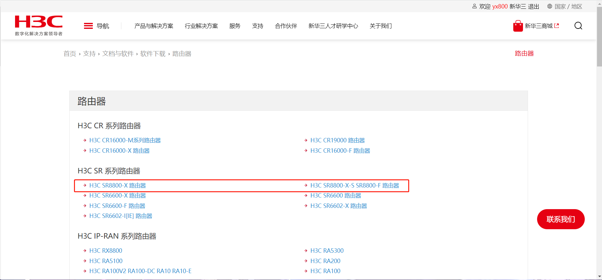
Task: Open H3C RA5100 link
Action: 106,261
